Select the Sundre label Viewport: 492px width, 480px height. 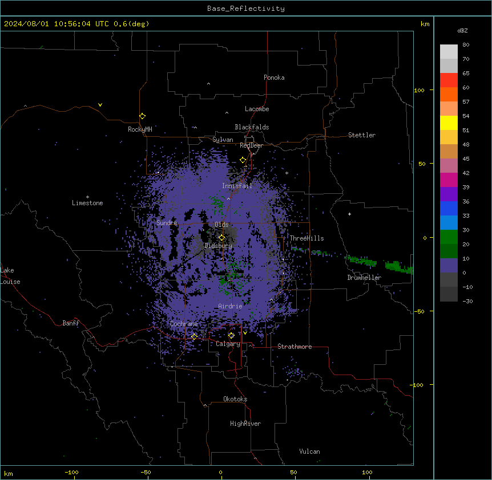(x=167, y=223)
